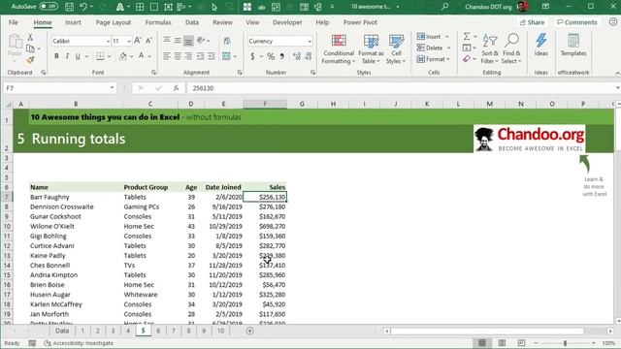
Task: Toggle Align Left
Action: (x=167, y=56)
